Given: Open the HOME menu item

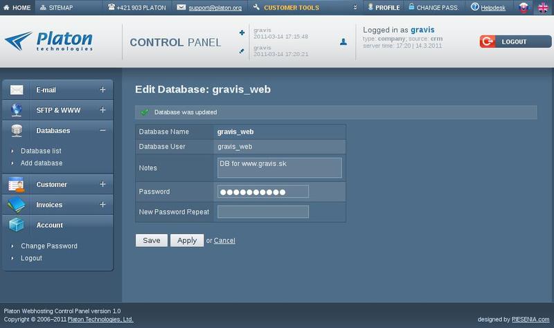Looking at the screenshot, I should coord(17,8).
